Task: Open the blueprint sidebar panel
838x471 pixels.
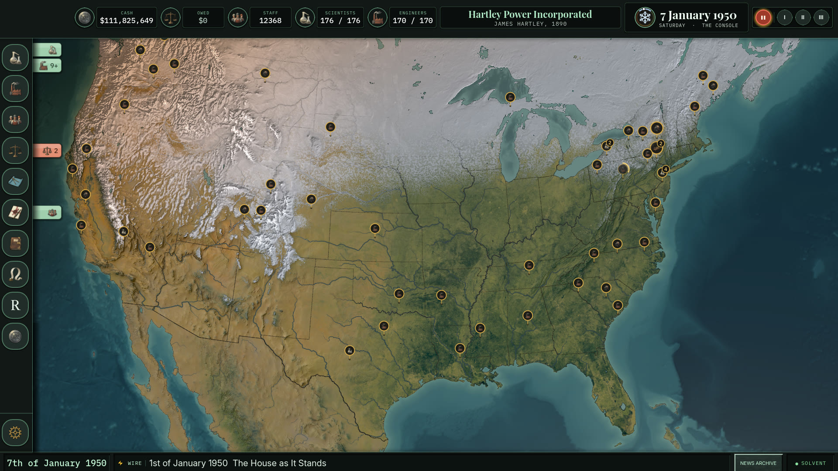Action: tap(15, 181)
